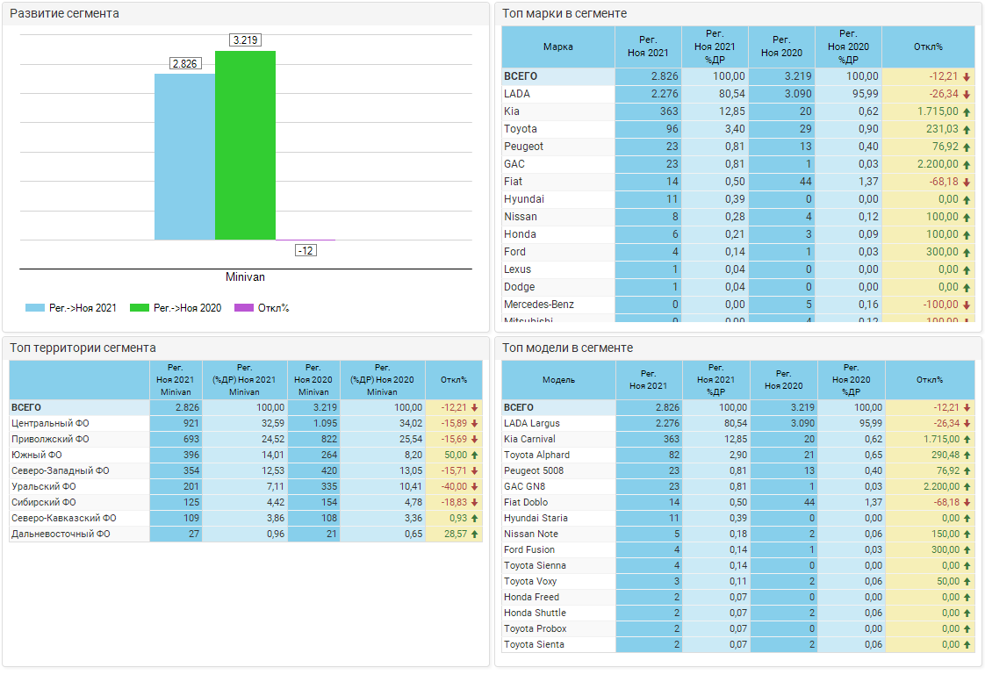Click green up arrow next to Kia 1.715,00
Screen dimensions: 985x696
967,111
